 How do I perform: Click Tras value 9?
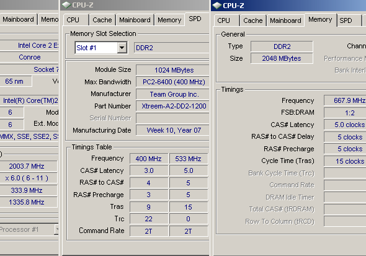coord(149,207)
